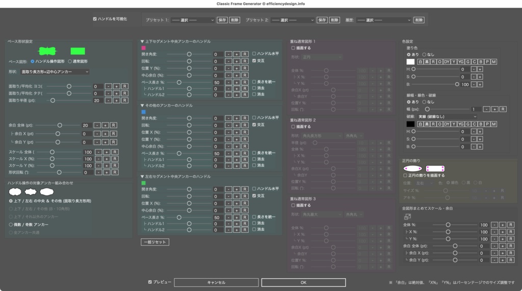
Task: Click the black stroke color swatch
Action: click(410, 124)
